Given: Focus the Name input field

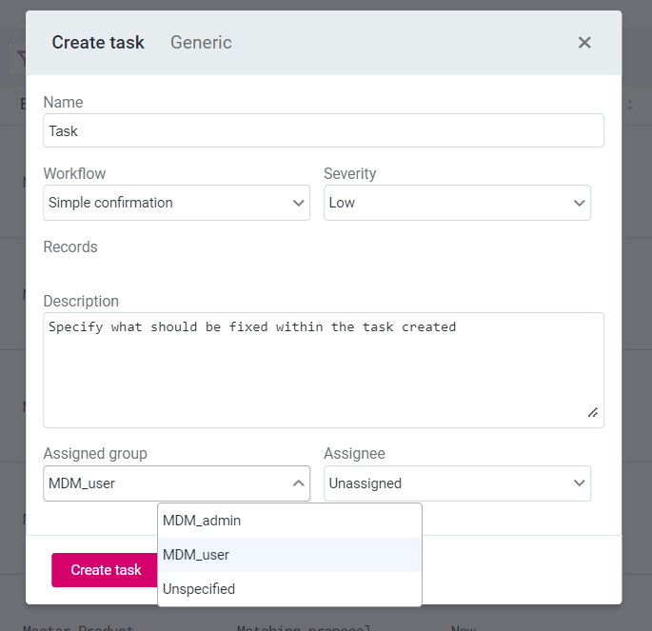Looking at the screenshot, I should pos(324,131).
